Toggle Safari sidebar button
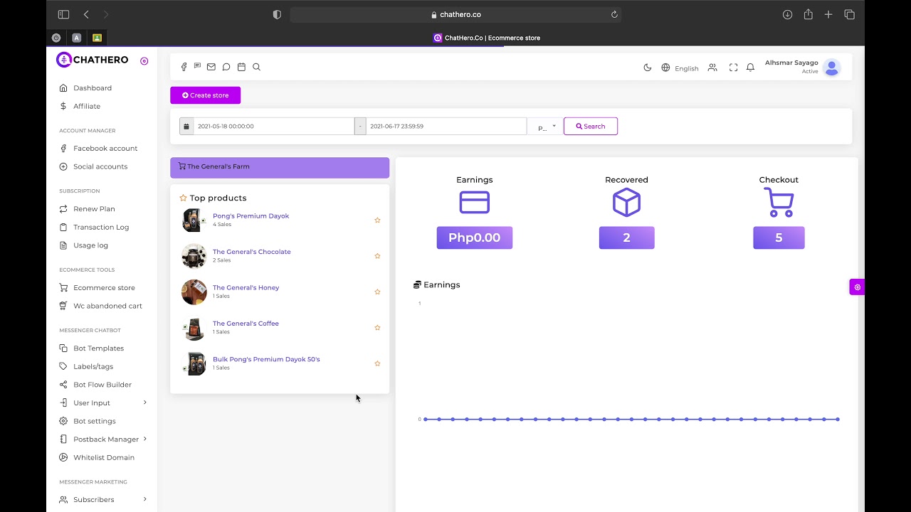911x512 pixels. click(x=63, y=14)
